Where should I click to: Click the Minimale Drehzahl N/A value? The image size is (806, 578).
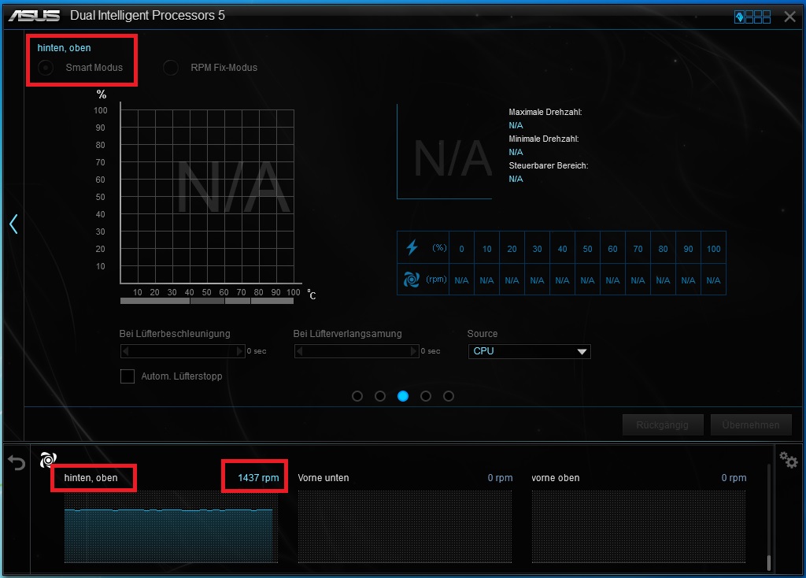tap(516, 152)
